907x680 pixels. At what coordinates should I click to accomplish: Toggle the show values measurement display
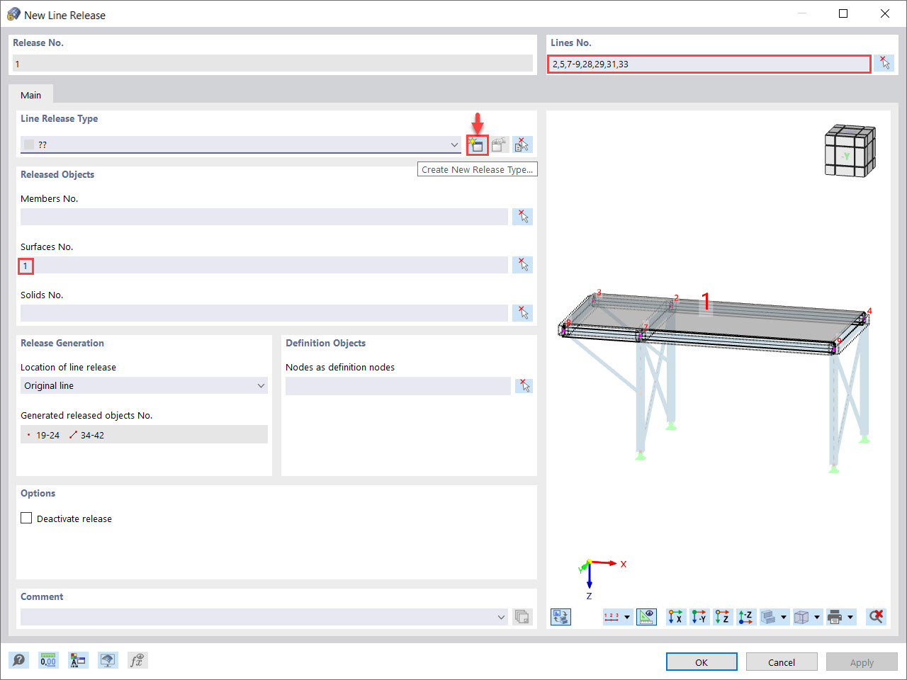click(x=646, y=617)
